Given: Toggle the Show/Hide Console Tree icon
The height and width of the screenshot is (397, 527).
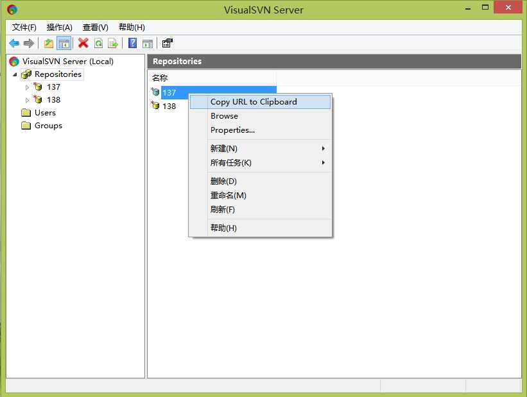Looking at the screenshot, I should tap(64, 44).
